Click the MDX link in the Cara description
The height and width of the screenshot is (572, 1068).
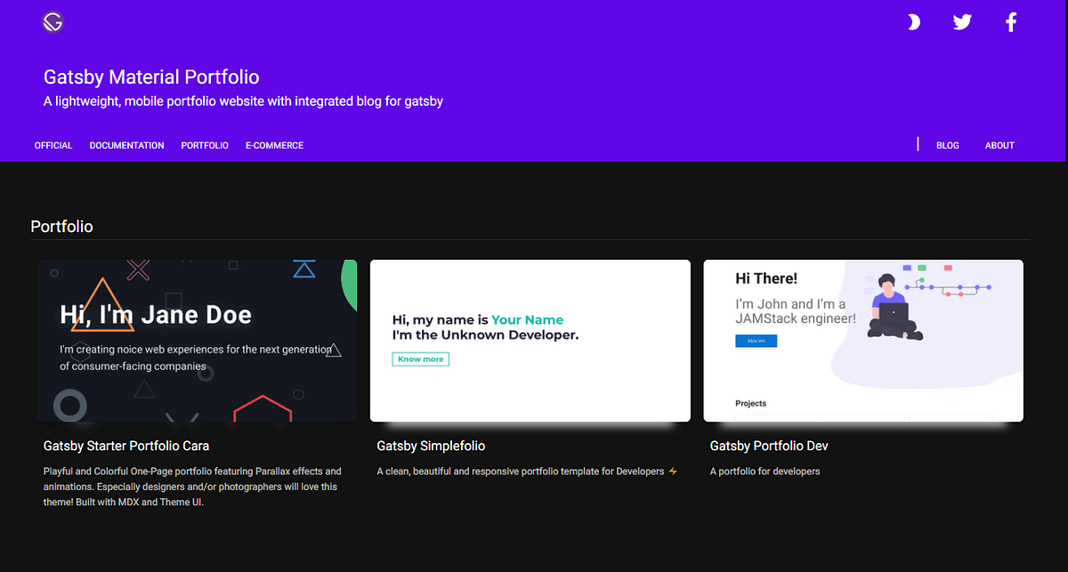(127, 502)
